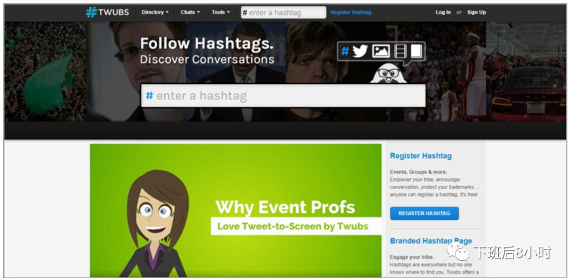Click the film strip icon in hero bubble
Screen dimensions: 570x278
[x=400, y=51]
